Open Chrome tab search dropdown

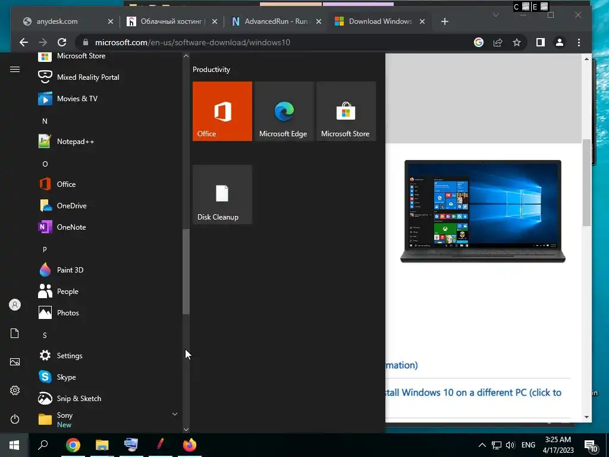click(496, 15)
